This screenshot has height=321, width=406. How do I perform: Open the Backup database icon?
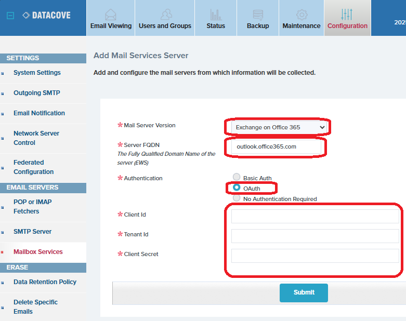click(258, 14)
